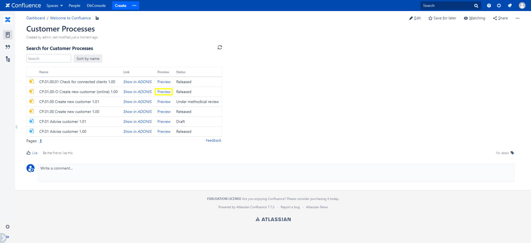Toggle Watching for this page
531x243 pixels.
click(x=475, y=18)
